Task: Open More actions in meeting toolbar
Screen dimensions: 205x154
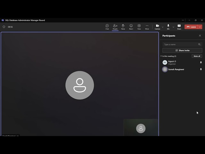Action: tap(147, 27)
